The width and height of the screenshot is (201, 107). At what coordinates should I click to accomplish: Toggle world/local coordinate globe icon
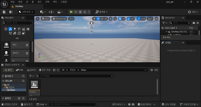tap(110, 19)
